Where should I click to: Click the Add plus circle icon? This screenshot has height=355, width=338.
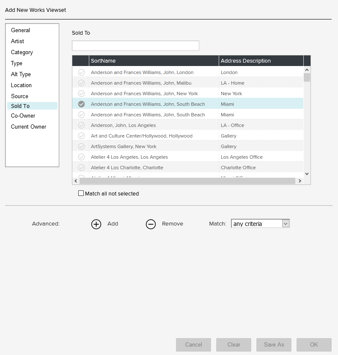tap(96, 224)
